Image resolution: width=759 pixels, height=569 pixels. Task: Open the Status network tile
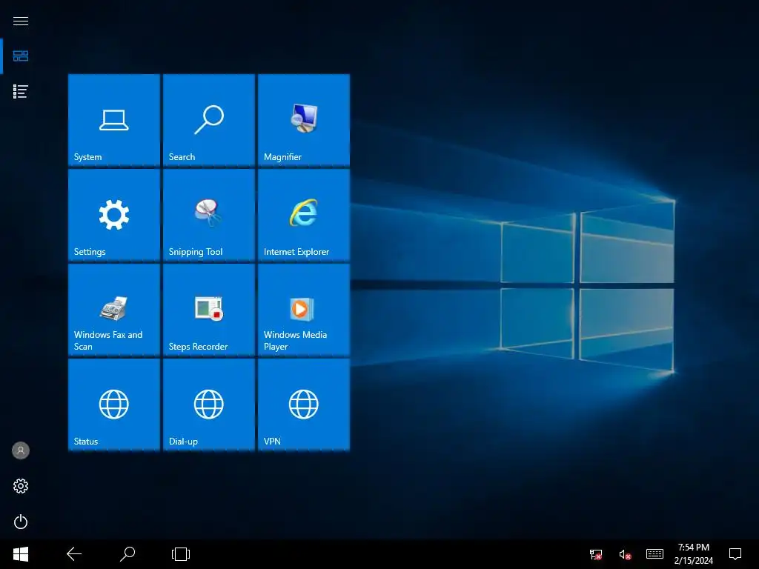[113, 405]
